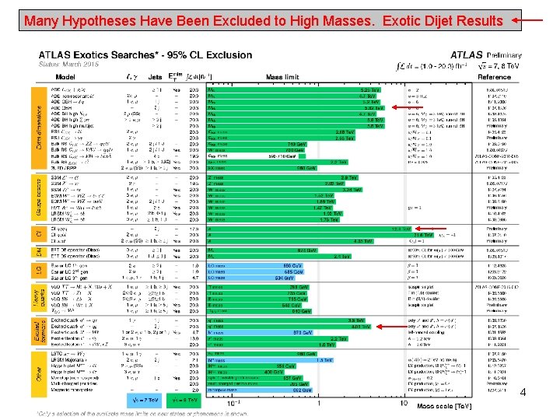The width and height of the screenshot is (560, 420).
Task: Click the 'Mass limit' column header
Action: point(282,77)
